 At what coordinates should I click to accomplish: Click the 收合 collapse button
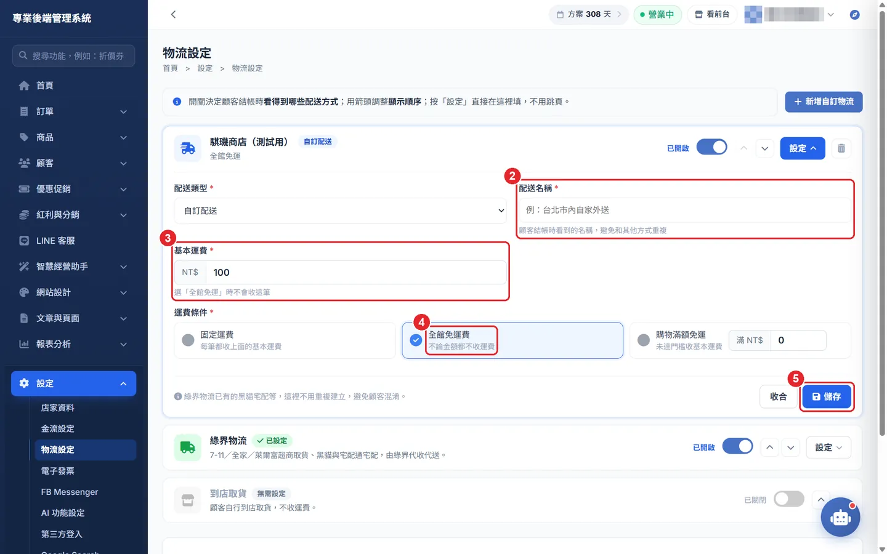(778, 396)
